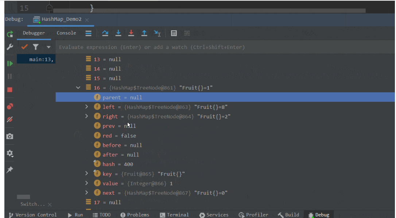The width and height of the screenshot is (396, 218).
Task: Expand the key Fruit@865 field
Action: [87, 173]
